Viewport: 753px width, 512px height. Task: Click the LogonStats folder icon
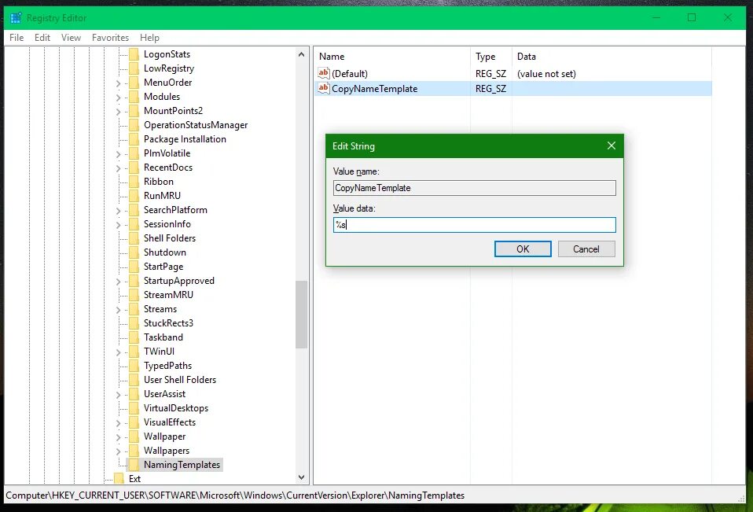pyautogui.click(x=134, y=54)
